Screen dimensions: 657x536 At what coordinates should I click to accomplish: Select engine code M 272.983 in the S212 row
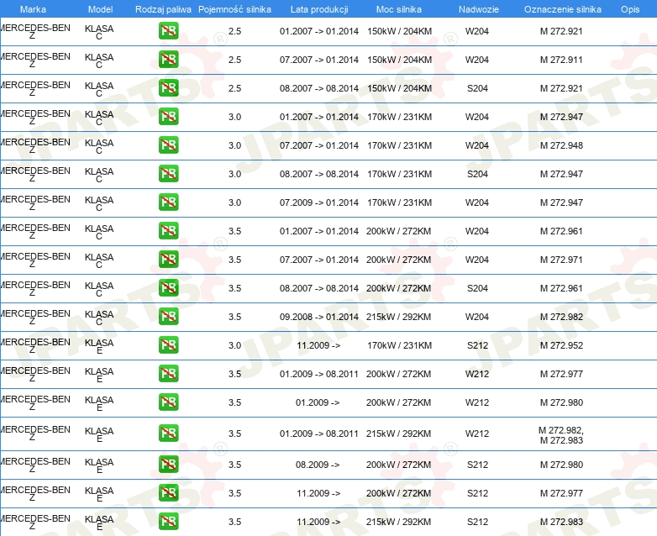coord(561,522)
